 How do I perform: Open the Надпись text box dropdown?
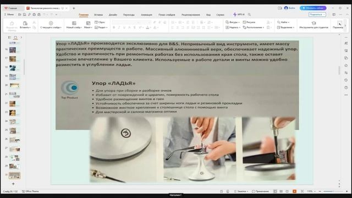233,28
